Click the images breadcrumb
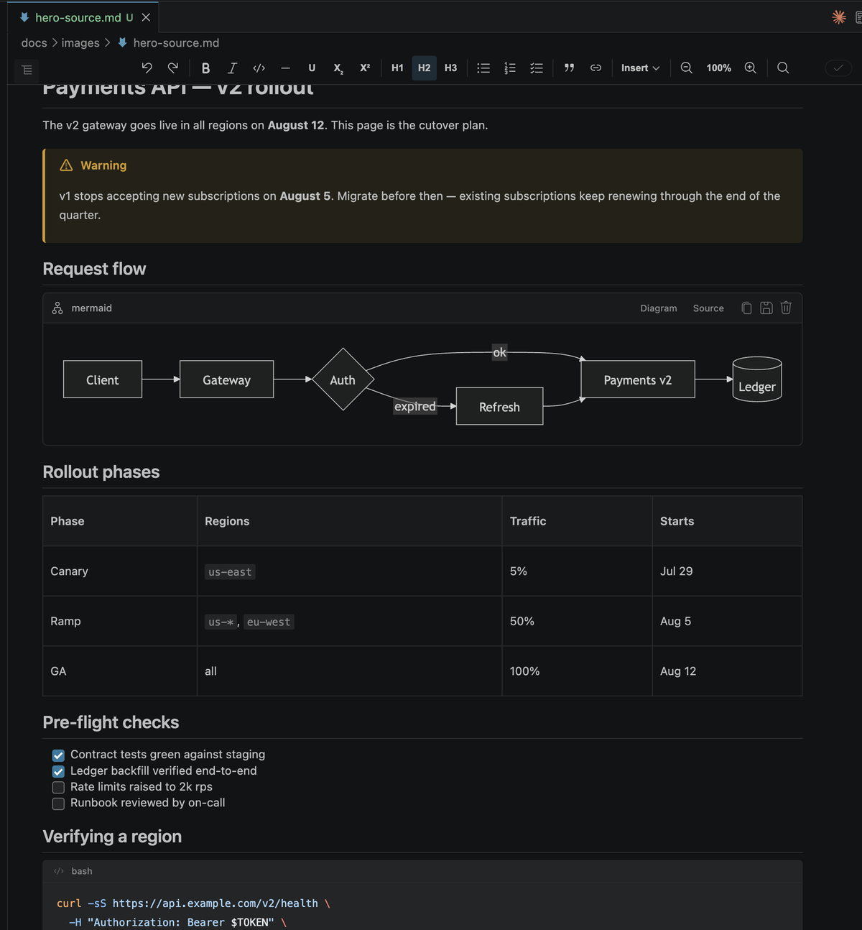The image size is (862, 930). point(80,43)
